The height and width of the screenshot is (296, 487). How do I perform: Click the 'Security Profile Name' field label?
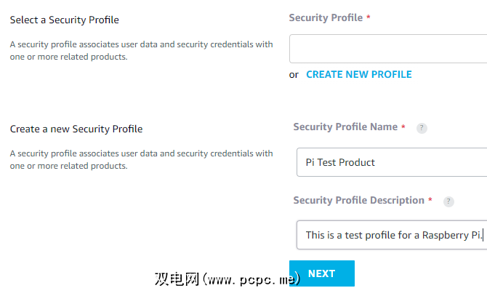point(345,127)
